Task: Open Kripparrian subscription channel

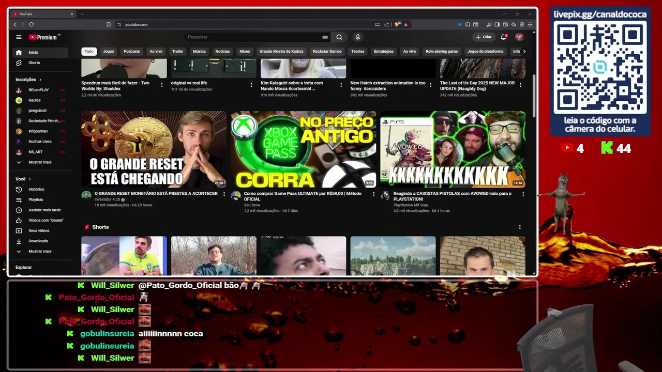Action: click(40, 131)
